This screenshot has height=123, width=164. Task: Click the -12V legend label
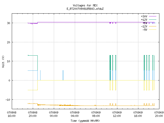point(144,26)
